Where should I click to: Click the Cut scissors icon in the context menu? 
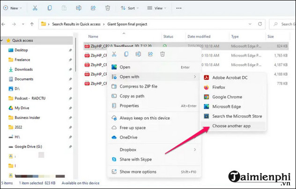[114, 54]
